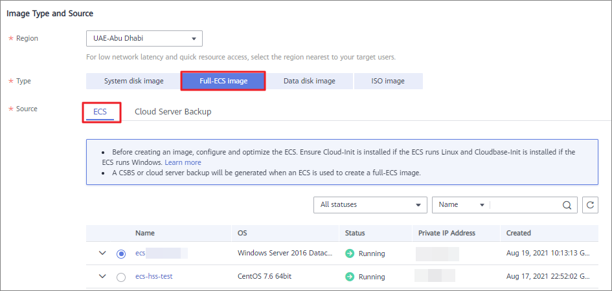Choose Full-ECS image type
Viewport: 612px width, 291px height.
point(223,81)
